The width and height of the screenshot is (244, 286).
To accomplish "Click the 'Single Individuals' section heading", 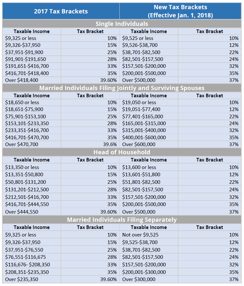I will pyautogui.click(x=122, y=24).
